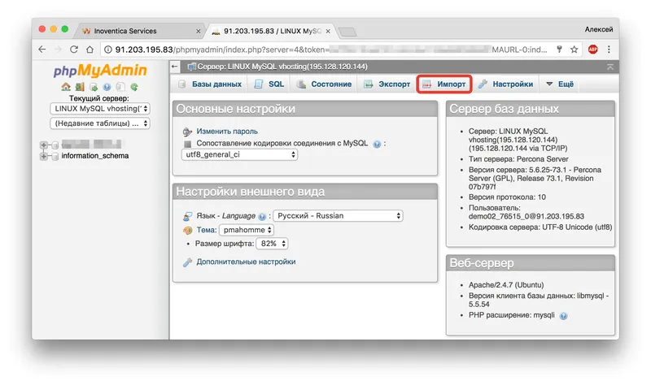Click the wrench icon beside Дополнительные настройки

(188, 262)
